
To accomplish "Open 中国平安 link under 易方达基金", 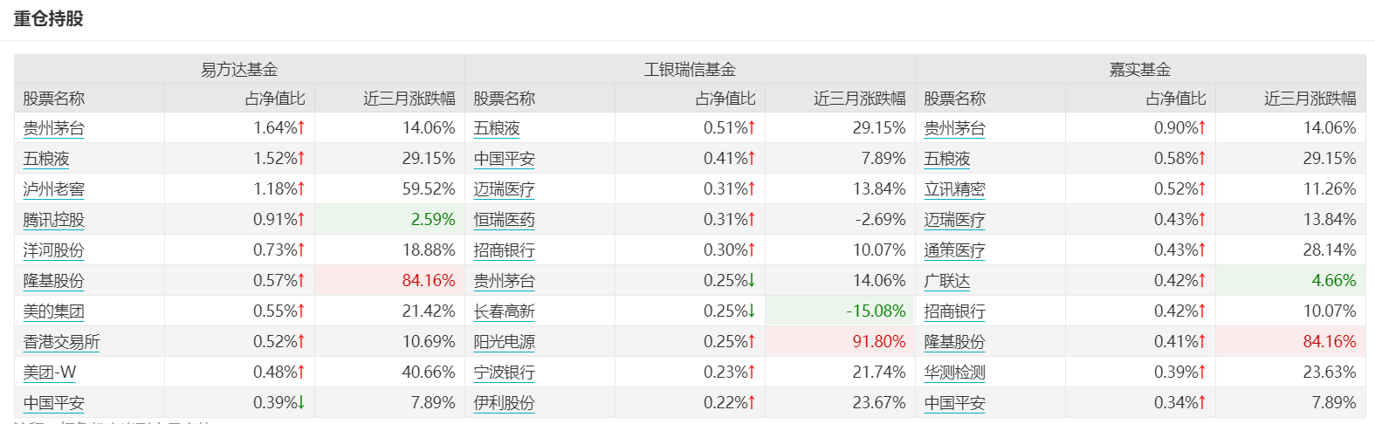I will (53, 403).
